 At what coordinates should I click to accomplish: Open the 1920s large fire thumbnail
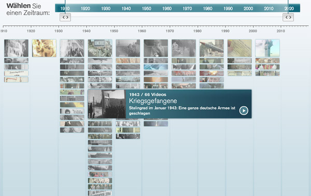[x=44, y=48]
